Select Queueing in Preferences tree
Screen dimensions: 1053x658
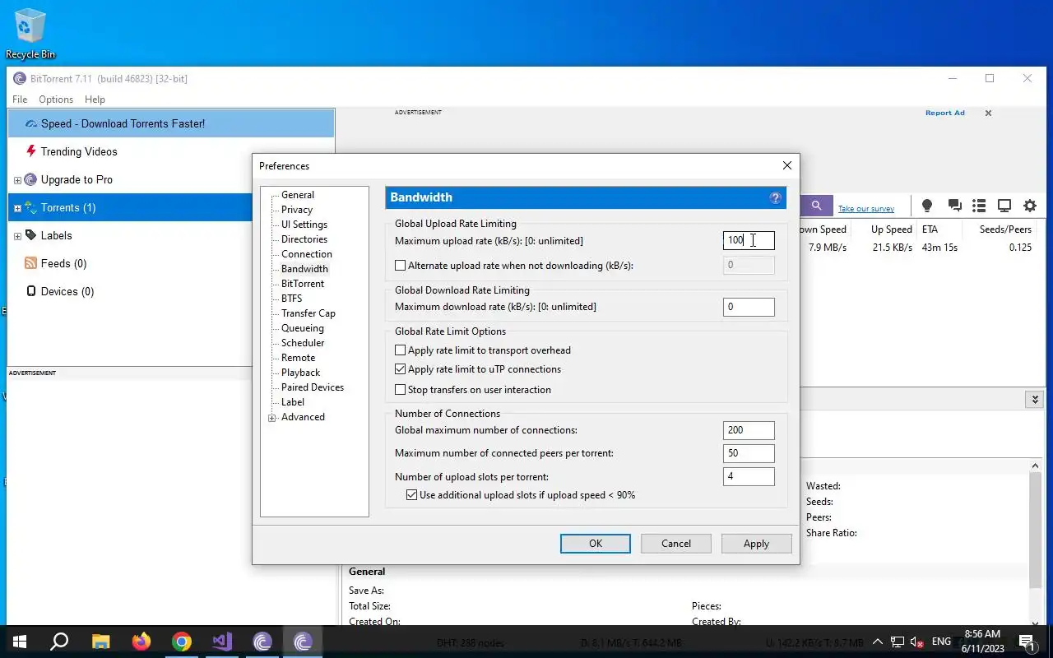click(x=303, y=328)
